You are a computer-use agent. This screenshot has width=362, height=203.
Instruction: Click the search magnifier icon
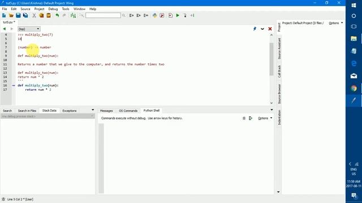click(124, 15)
